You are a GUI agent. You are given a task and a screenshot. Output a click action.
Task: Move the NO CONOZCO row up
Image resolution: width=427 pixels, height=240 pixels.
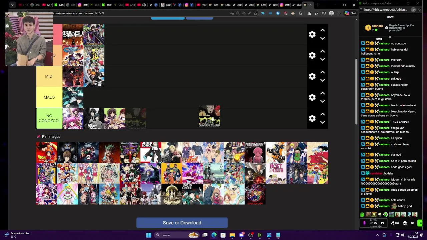coord(323,114)
